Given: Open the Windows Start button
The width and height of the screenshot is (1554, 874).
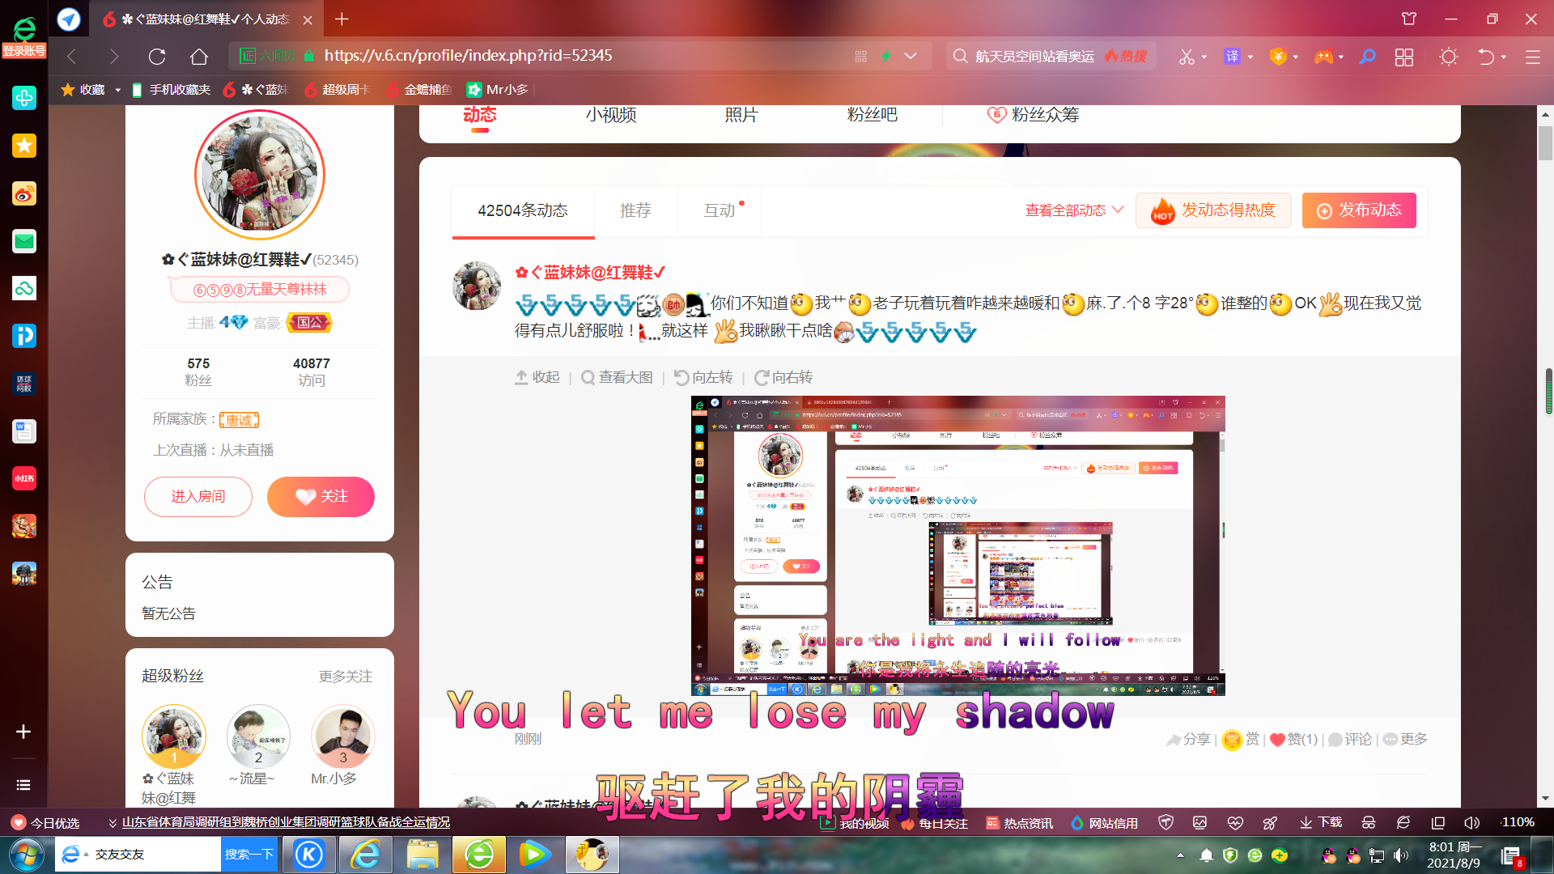Looking at the screenshot, I should (x=26, y=855).
